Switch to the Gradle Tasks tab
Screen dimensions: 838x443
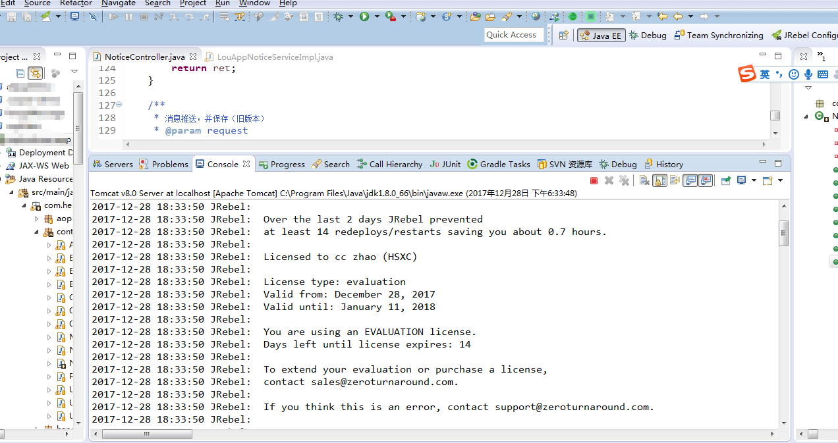point(499,165)
